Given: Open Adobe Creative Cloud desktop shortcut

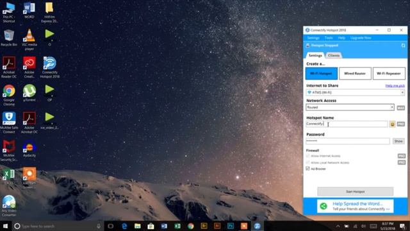Looking at the screenshot, I should pyautogui.click(x=29, y=67).
